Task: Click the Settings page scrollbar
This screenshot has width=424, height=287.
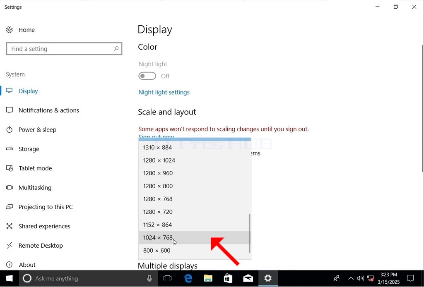Action: [423, 108]
